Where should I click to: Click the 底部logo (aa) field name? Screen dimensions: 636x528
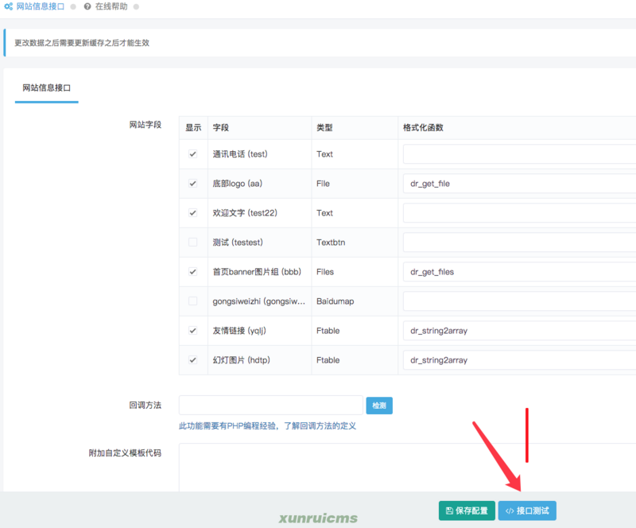click(x=237, y=184)
